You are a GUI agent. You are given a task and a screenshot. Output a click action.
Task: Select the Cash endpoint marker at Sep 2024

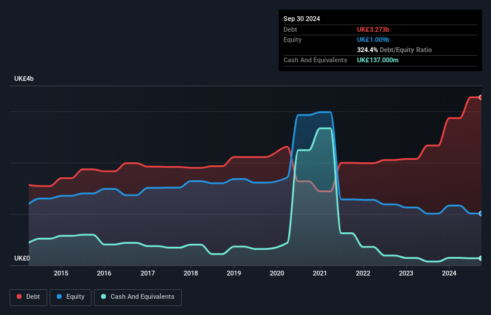coord(481,258)
